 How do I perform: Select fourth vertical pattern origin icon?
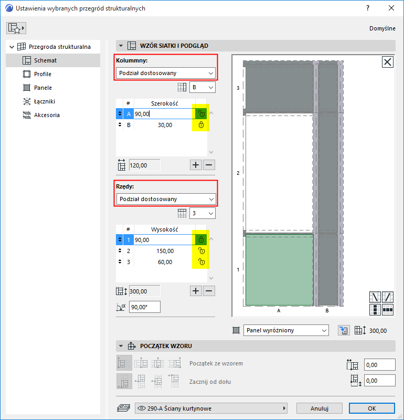coord(174,381)
